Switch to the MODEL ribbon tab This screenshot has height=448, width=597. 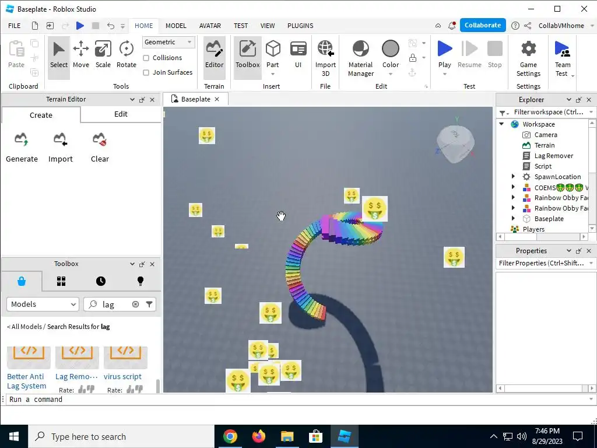point(176,26)
